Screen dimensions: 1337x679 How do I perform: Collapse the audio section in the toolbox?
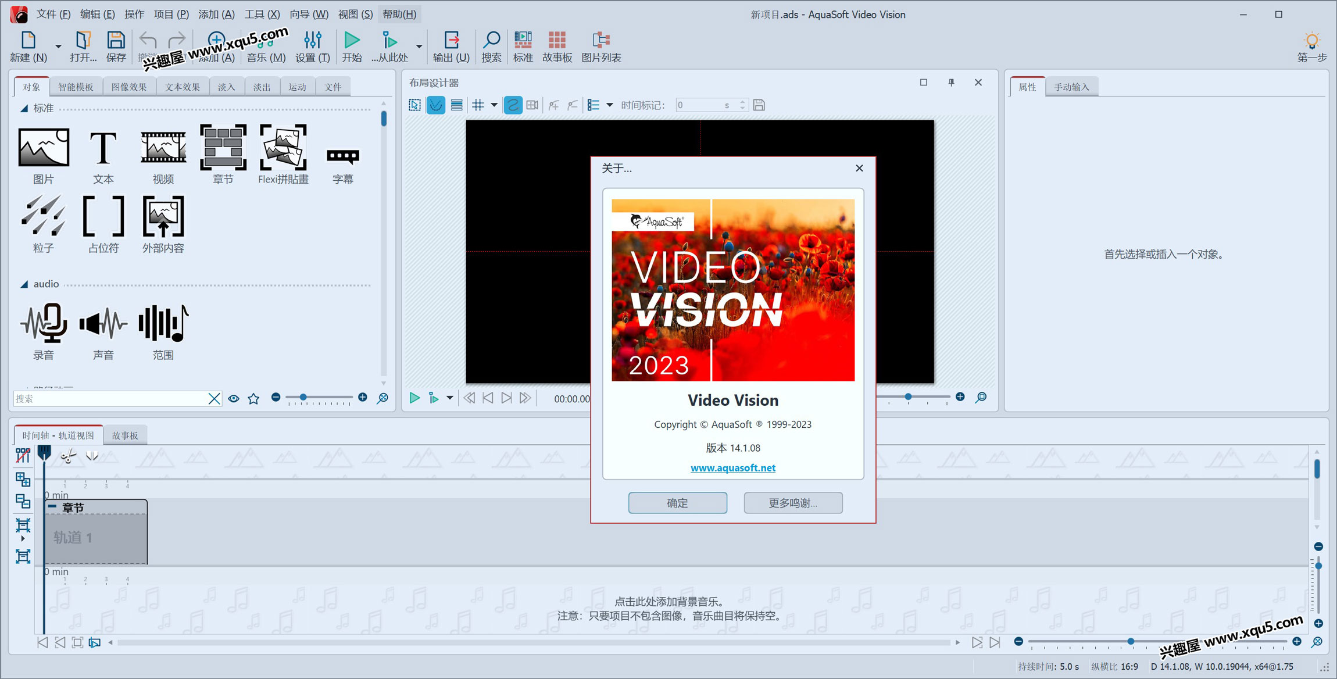[x=24, y=284]
